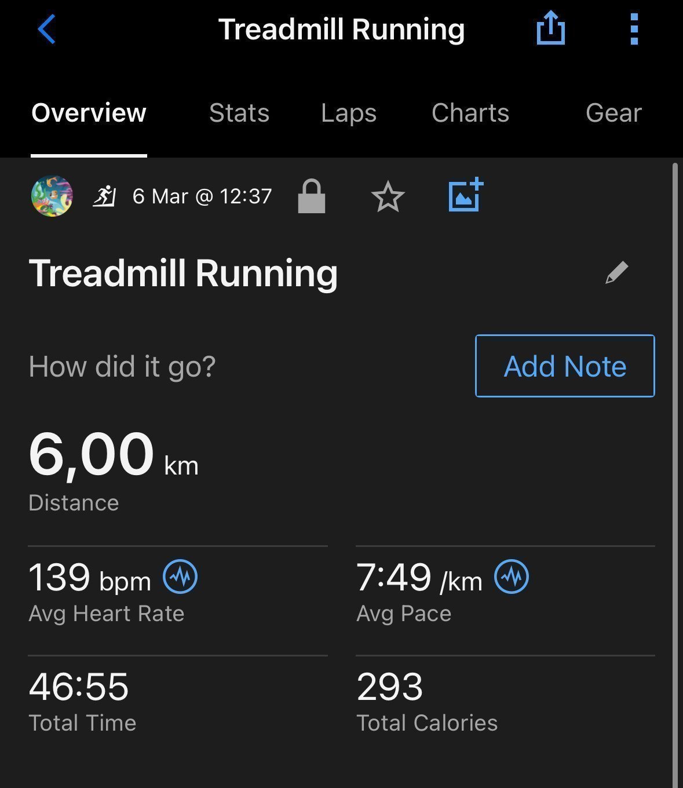Switch to the Laps tab
Screen dimensions: 683x788
tap(349, 113)
